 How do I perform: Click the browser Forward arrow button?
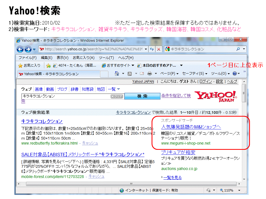point(28,49)
